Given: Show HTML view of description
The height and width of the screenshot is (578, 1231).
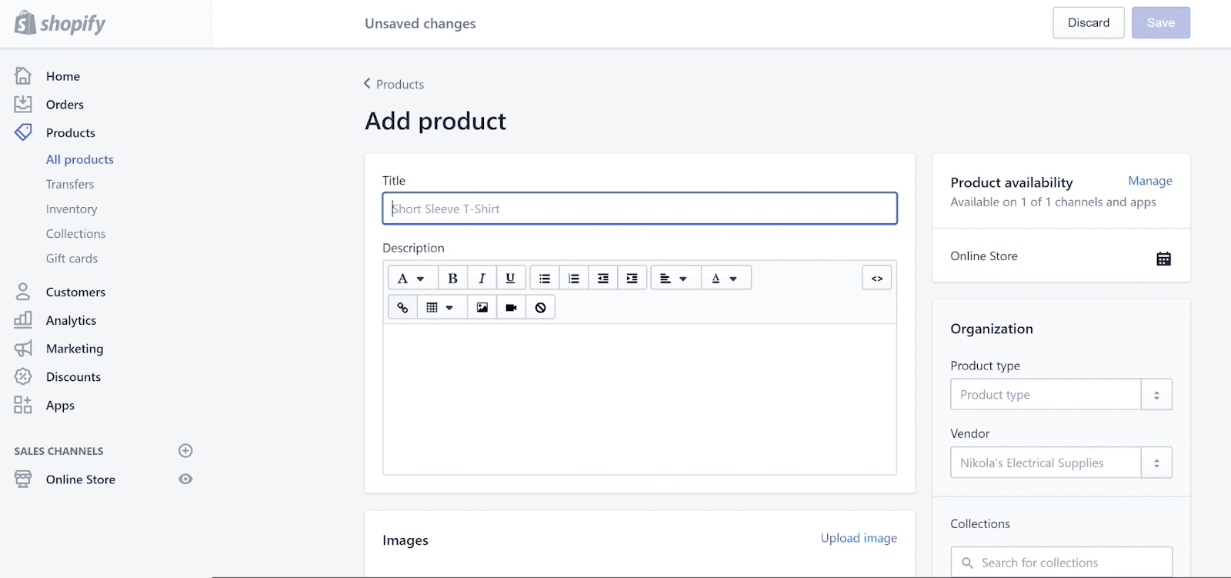Looking at the screenshot, I should click(x=877, y=278).
